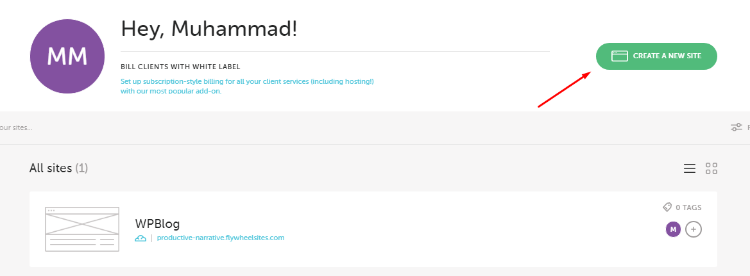
Task: Open the filter sliders icon
Action: [x=736, y=127]
